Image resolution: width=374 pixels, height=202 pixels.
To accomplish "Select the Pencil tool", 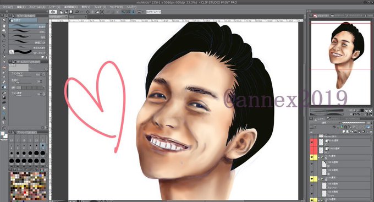I will (x=4, y=62).
